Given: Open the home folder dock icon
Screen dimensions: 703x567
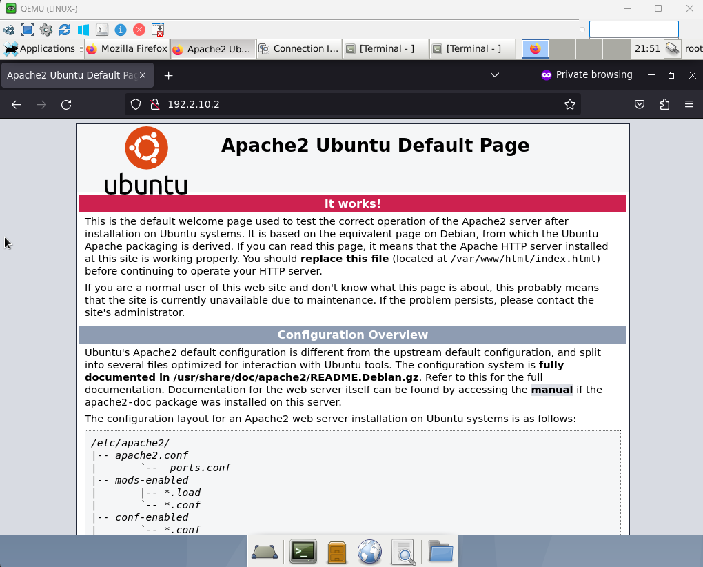Looking at the screenshot, I should (x=440, y=551).
